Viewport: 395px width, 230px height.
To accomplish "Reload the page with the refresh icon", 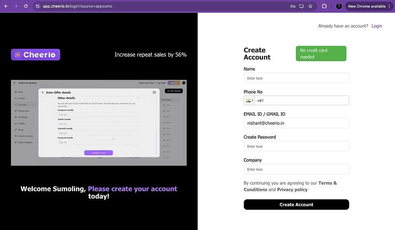I will tap(26, 6).
